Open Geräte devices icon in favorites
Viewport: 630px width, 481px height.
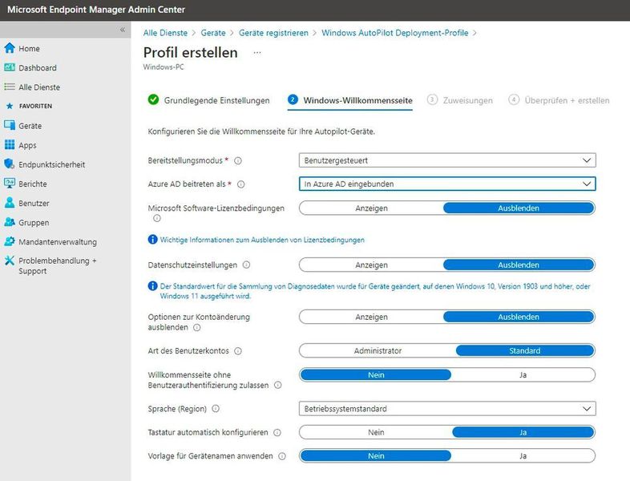[10, 125]
